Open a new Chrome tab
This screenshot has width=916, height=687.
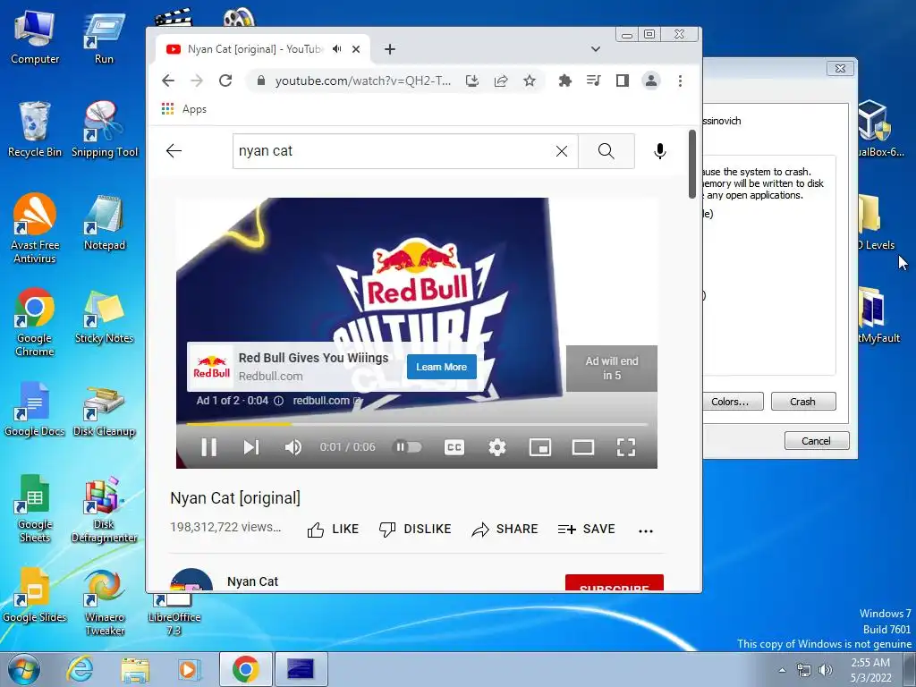(390, 49)
